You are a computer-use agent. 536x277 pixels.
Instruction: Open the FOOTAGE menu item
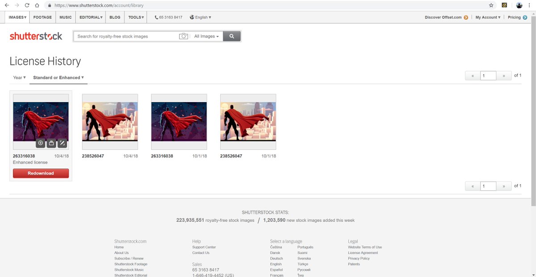point(42,17)
